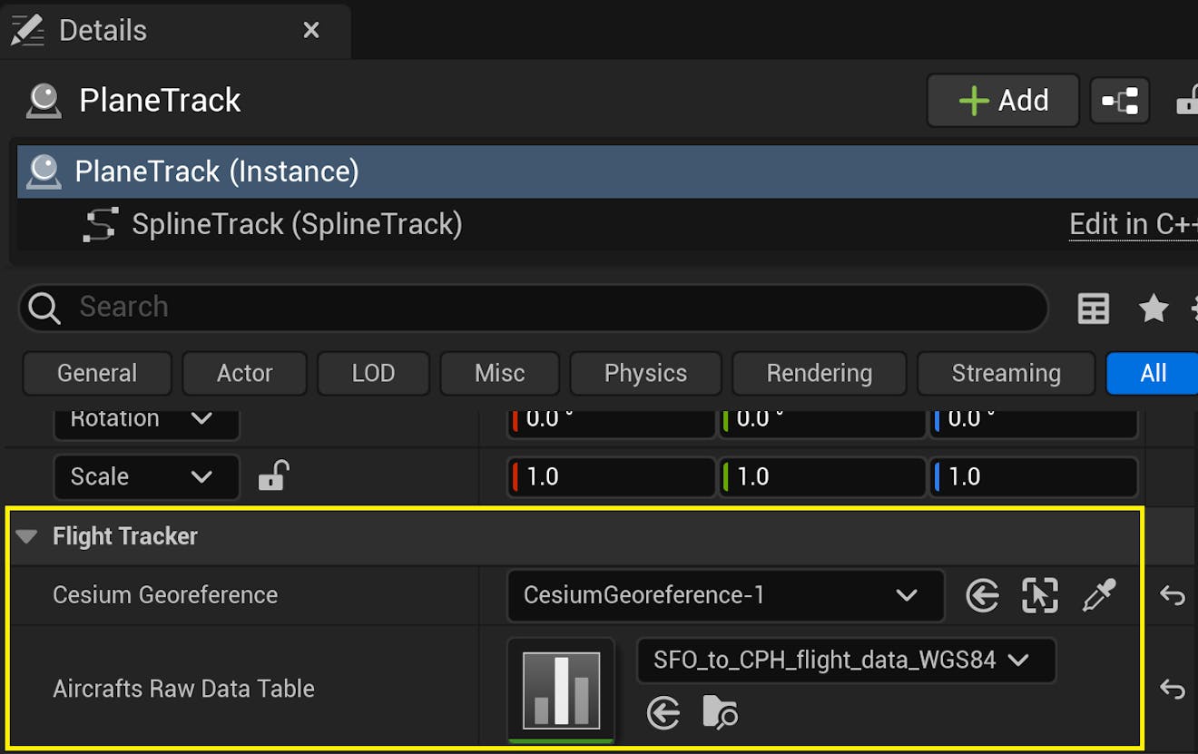Image resolution: width=1198 pixels, height=754 pixels.
Task: Click the PlaneTrack actor icon
Action: click(x=44, y=101)
